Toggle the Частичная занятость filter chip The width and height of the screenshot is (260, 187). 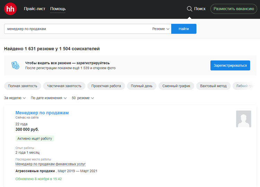pyautogui.click(x=64, y=86)
